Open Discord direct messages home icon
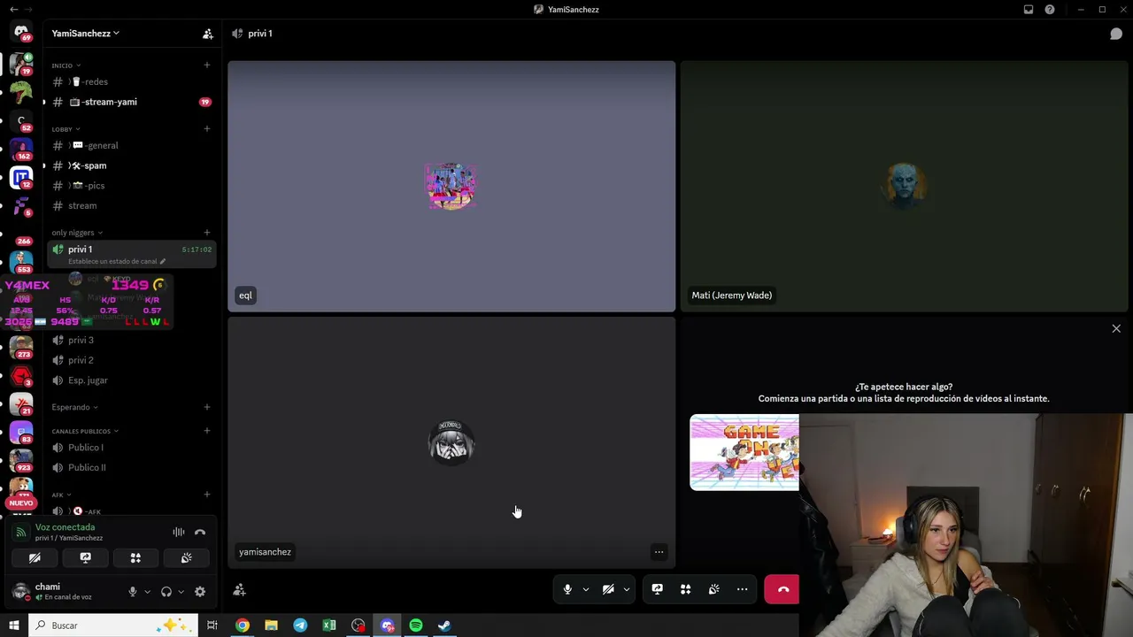1133x637 pixels. tap(21, 32)
